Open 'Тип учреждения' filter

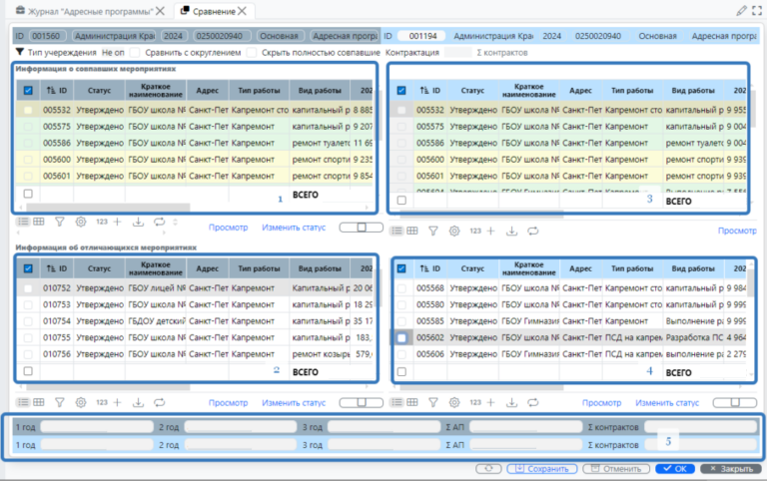click(56, 51)
